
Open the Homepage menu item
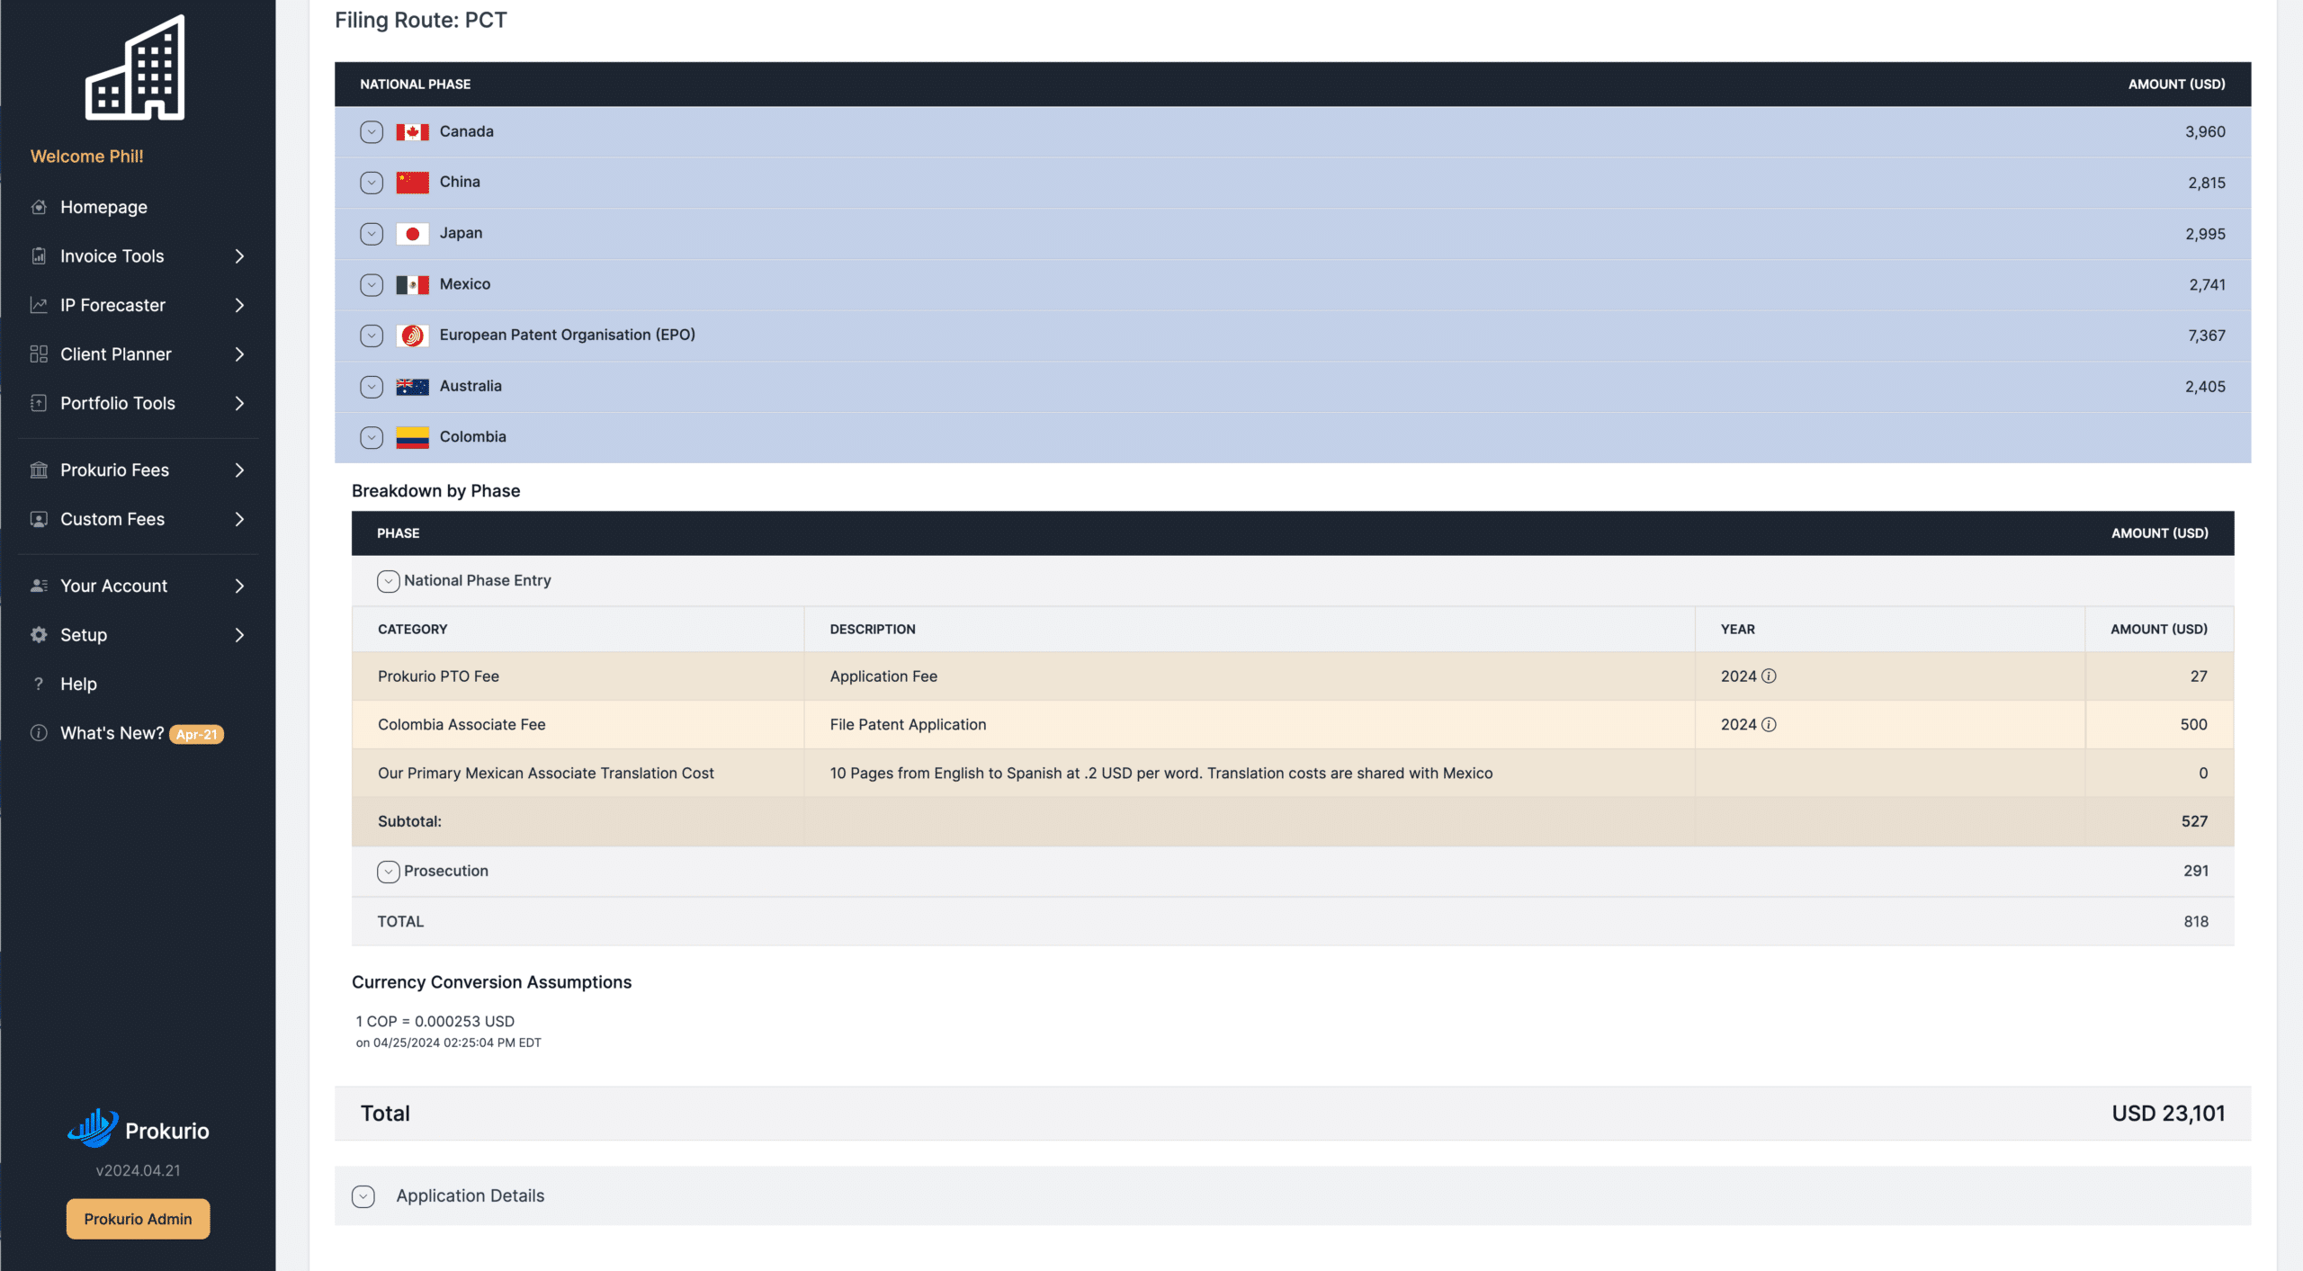tap(103, 207)
